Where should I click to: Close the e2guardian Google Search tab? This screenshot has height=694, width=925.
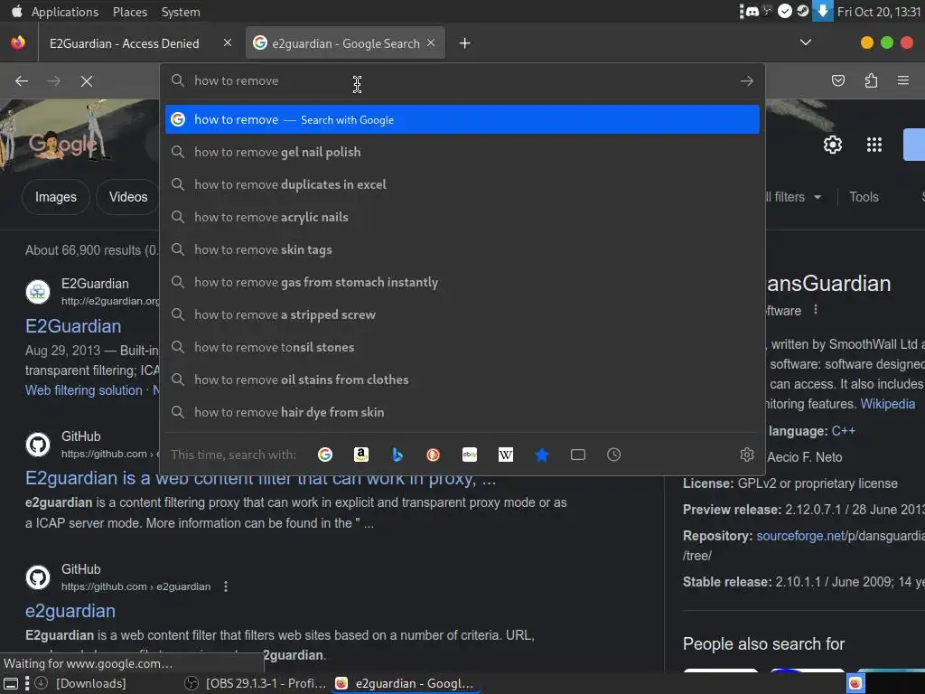click(x=431, y=42)
